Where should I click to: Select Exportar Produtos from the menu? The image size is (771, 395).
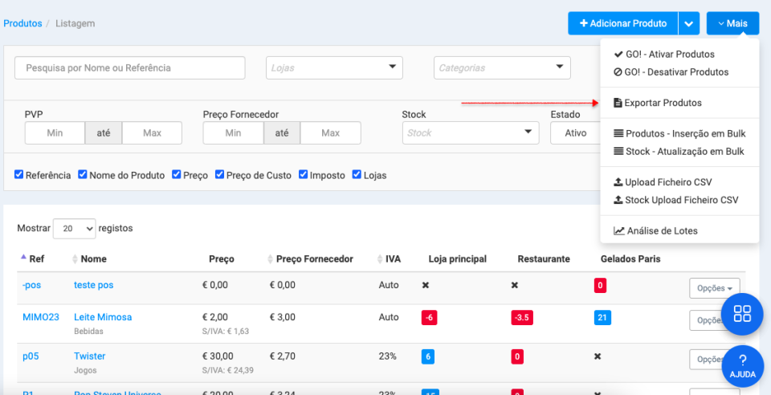coord(663,103)
